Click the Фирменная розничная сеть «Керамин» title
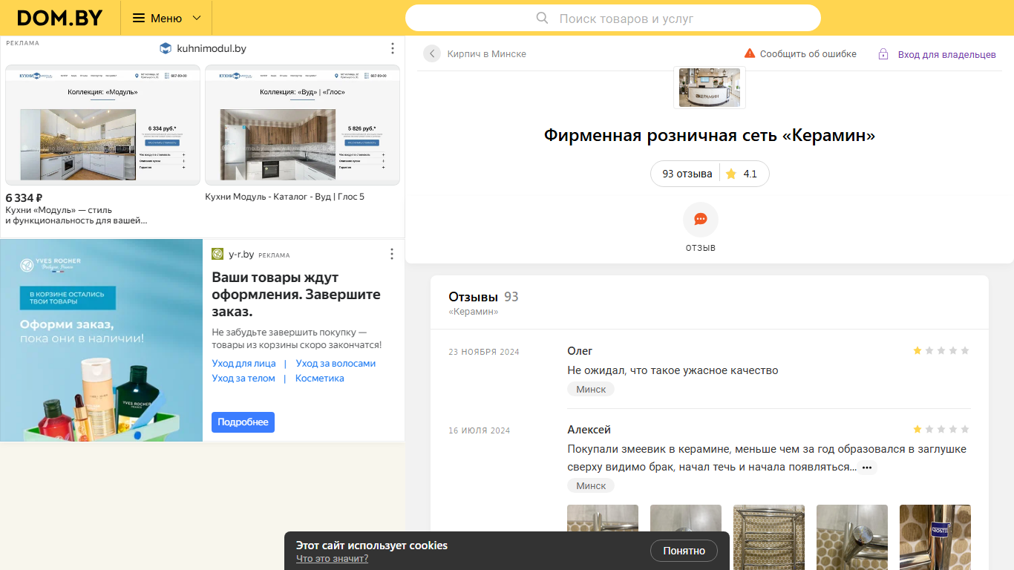1014x570 pixels. 710,136
